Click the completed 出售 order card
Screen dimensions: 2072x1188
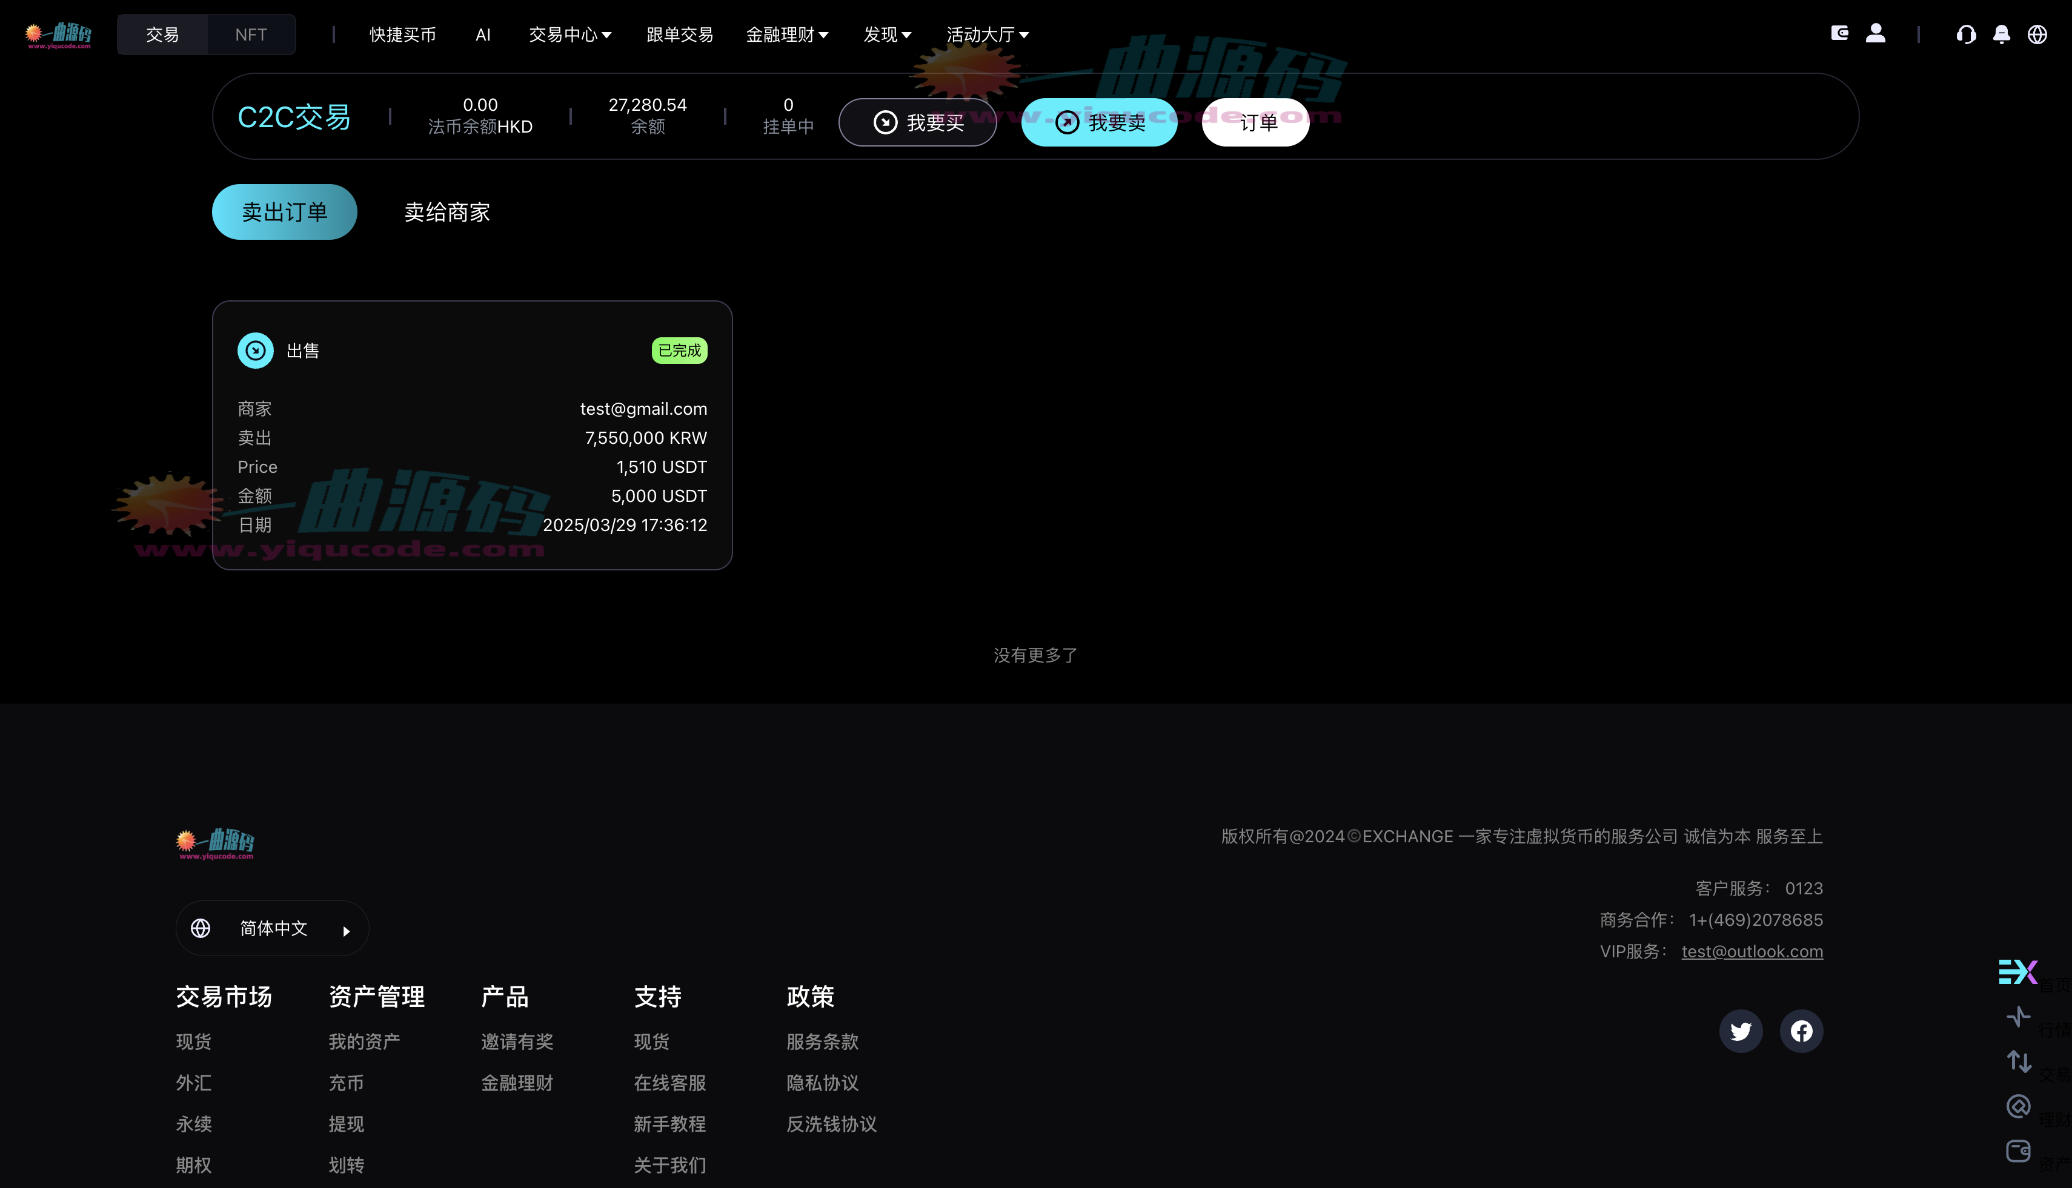point(472,435)
